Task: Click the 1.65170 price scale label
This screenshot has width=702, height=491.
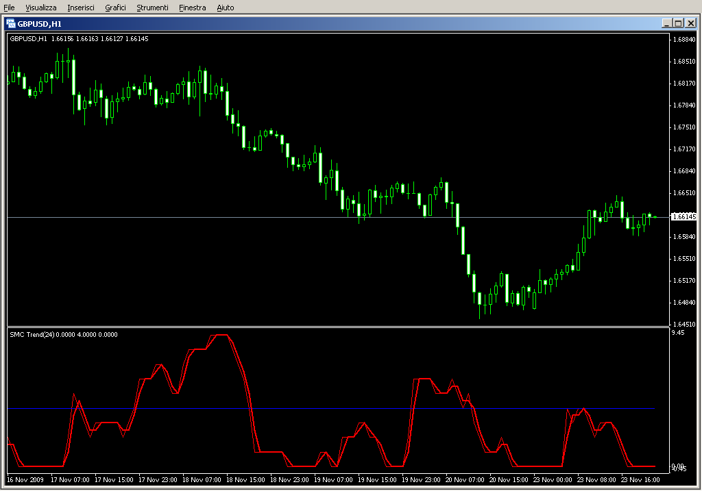Action: click(685, 280)
